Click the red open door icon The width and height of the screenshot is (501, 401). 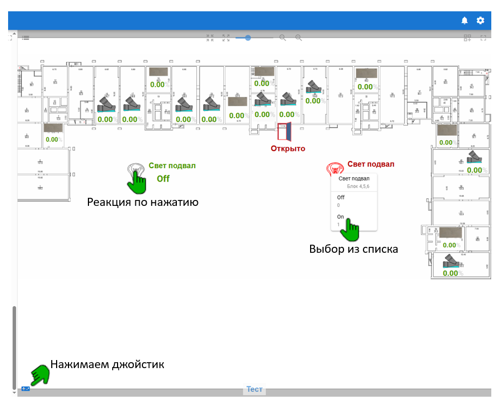point(284,132)
